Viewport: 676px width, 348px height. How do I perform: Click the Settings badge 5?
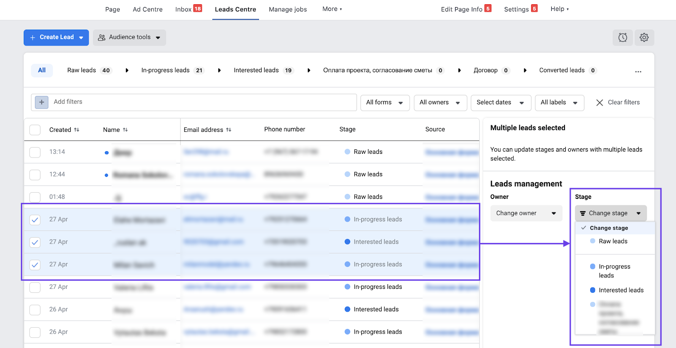coord(534,8)
